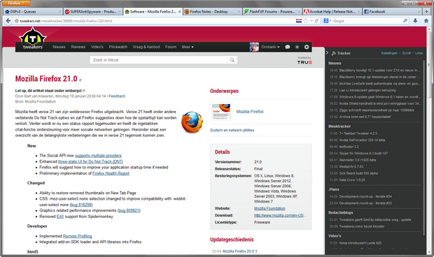The image size is (434, 257).
Task: Open System en netwerk utilities link
Action: 232,130
